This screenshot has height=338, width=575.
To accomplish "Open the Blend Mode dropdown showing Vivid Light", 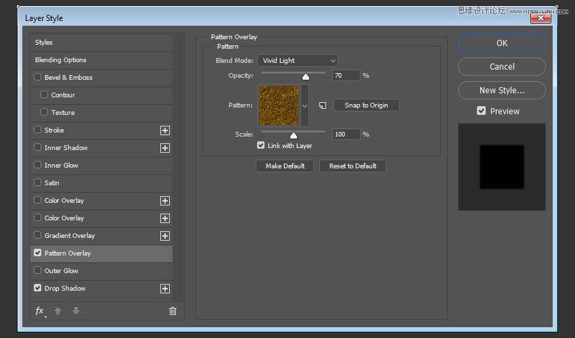I will pos(297,61).
